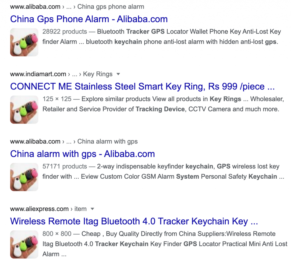Open the China Gps Phone Alarm result
Image resolution: width=291 pixels, height=265 pixels.
(89, 19)
